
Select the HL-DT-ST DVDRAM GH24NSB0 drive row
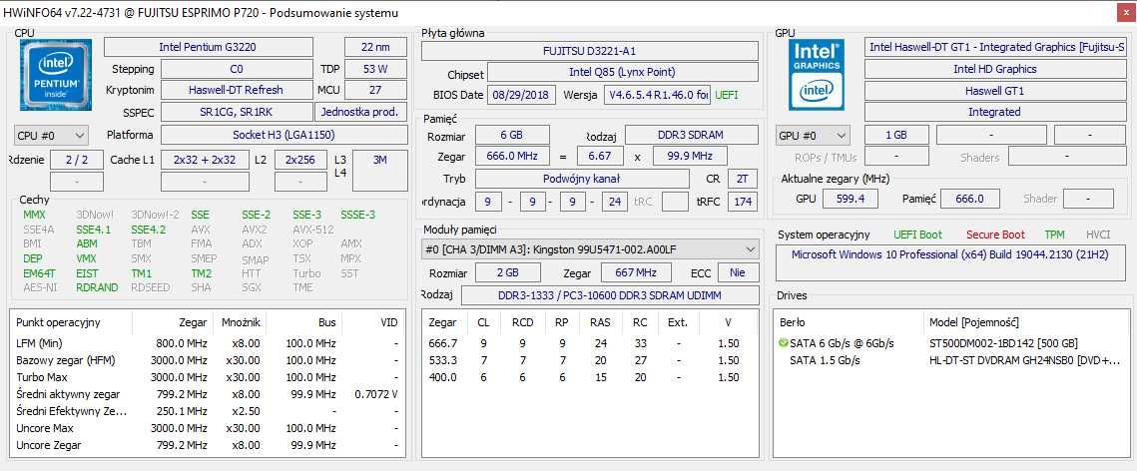click(x=952, y=360)
